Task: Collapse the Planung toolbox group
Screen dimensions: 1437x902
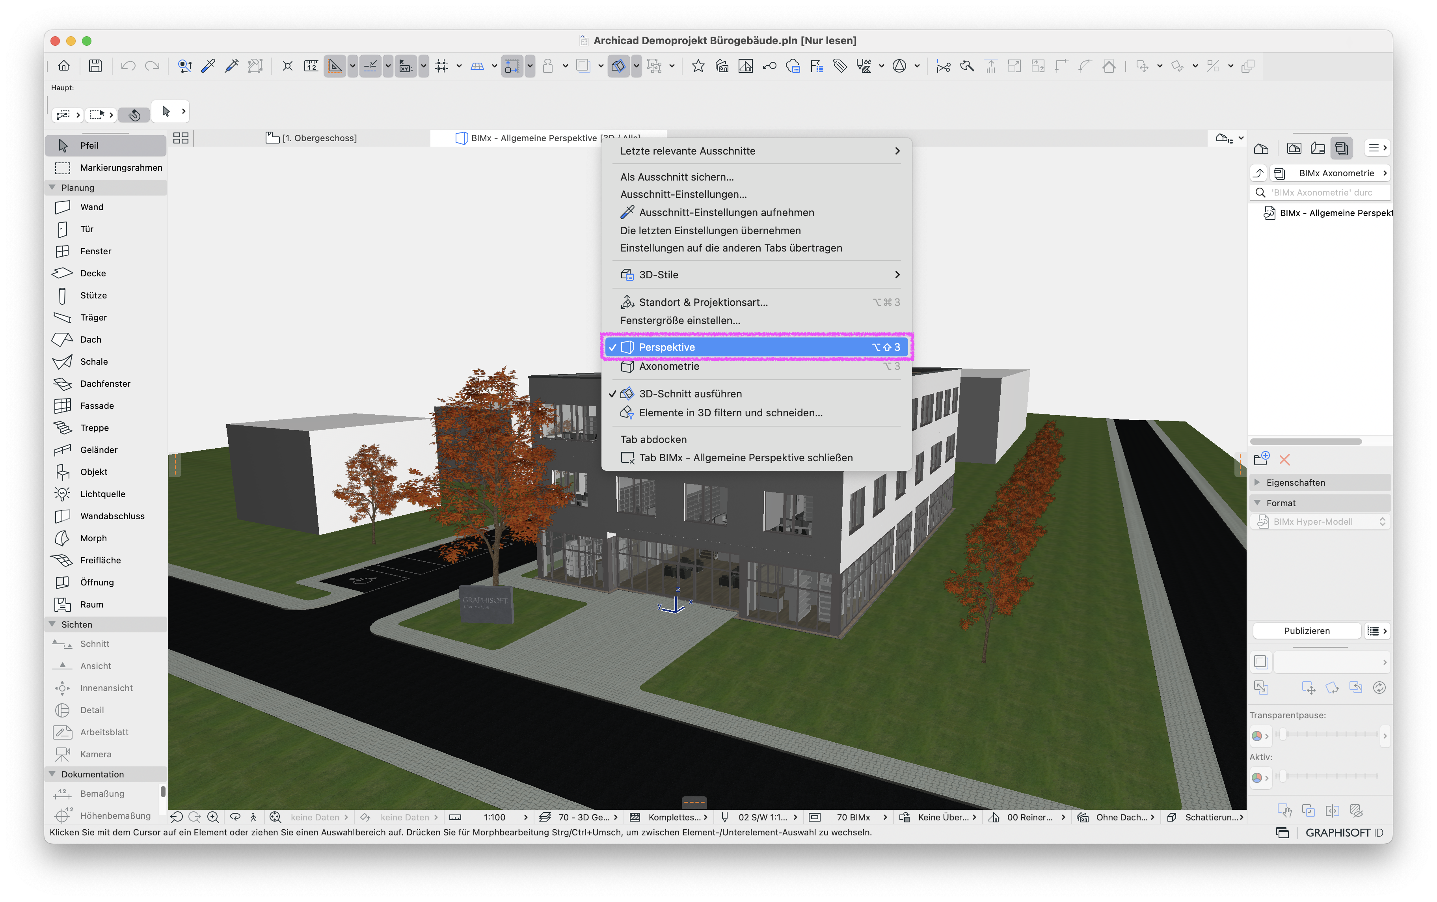Action: (52, 187)
